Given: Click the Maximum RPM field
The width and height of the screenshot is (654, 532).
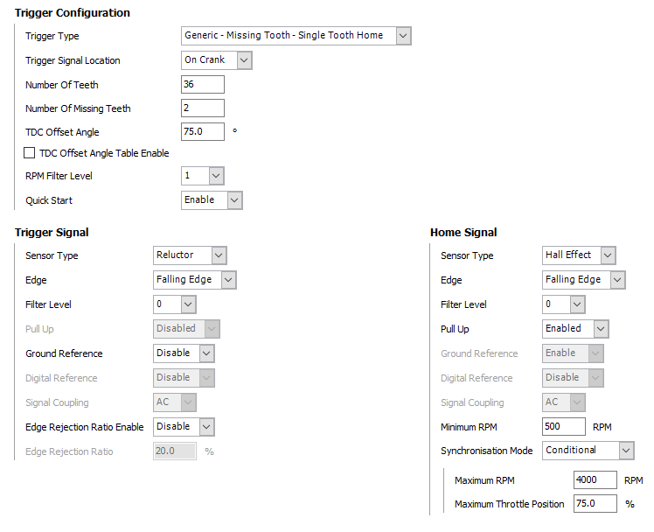Looking at the screenshot, I should click(x=595, y=479).
